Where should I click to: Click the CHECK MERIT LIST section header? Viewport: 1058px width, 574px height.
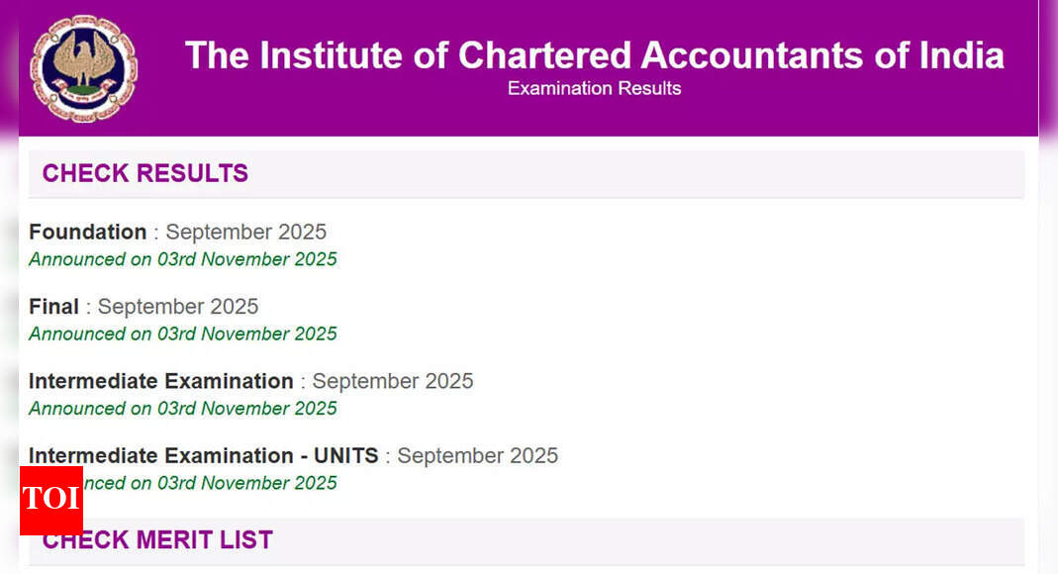click(156, 539)
